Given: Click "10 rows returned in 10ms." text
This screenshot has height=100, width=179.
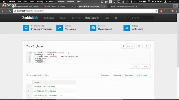Looking at the screenshot, I should pyautogui.click(x=37, y=75).
